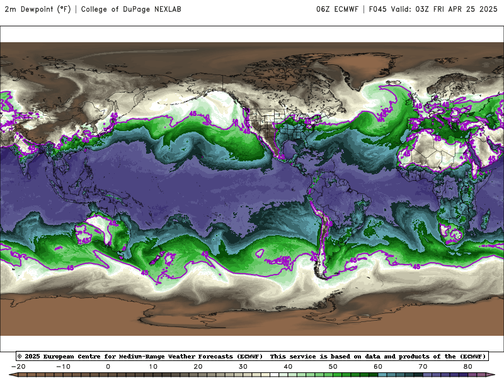
Task: Click the '0' color scale label
Action: tap(108, 367)
